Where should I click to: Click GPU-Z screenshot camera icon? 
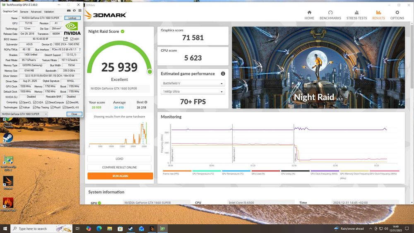point(69,11)
